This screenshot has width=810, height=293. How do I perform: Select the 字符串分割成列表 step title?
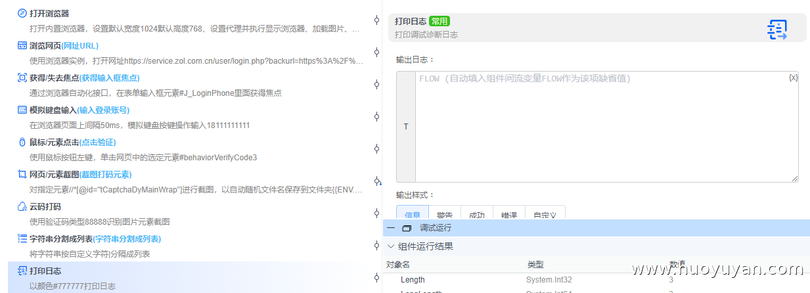[x=61, y=238]
